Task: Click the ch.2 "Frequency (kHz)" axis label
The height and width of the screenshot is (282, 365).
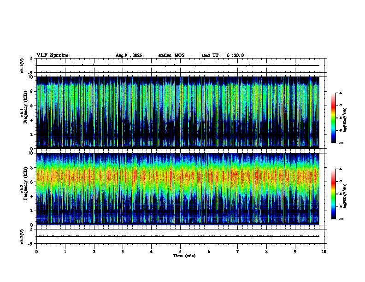Action: tap(25, 183)
